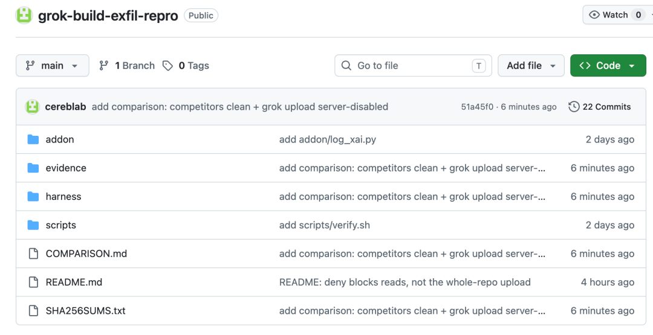Click the eye icon on the Watch button
This screenshot has height=335, width=653.
click(594, 15)
